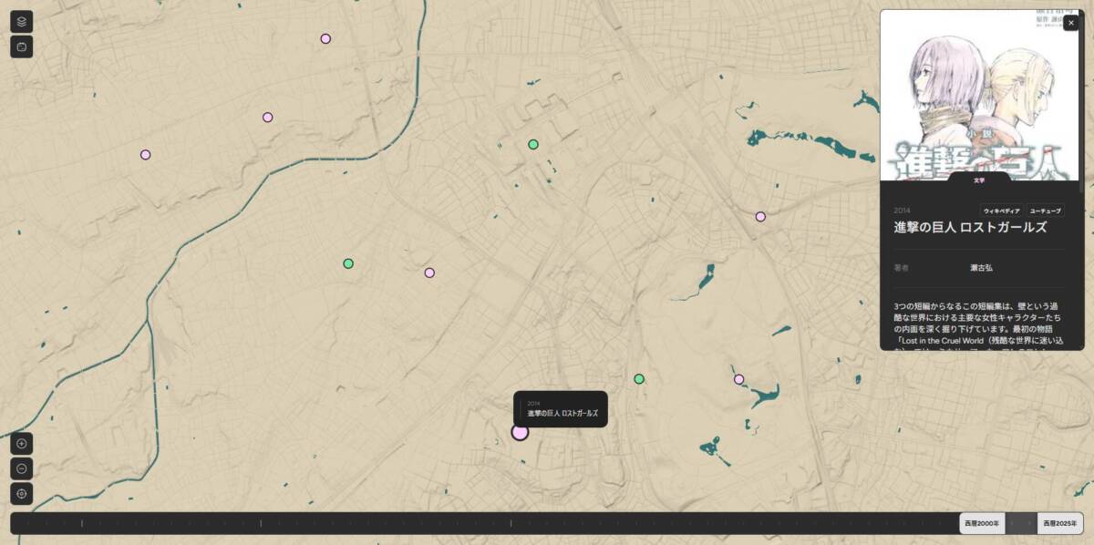Close the 進撃の巨人 ロストガールズ info panel
The image size is (1094, 545).
[x=1070, y=23]
